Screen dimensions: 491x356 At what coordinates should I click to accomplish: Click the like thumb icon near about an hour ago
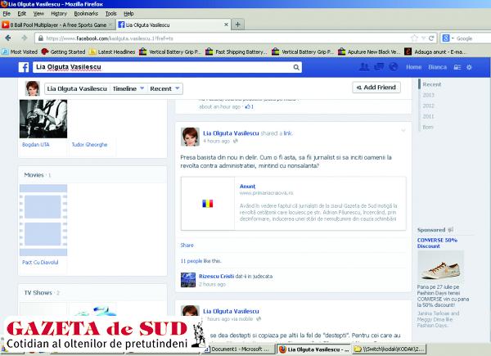tap(248, 106)
